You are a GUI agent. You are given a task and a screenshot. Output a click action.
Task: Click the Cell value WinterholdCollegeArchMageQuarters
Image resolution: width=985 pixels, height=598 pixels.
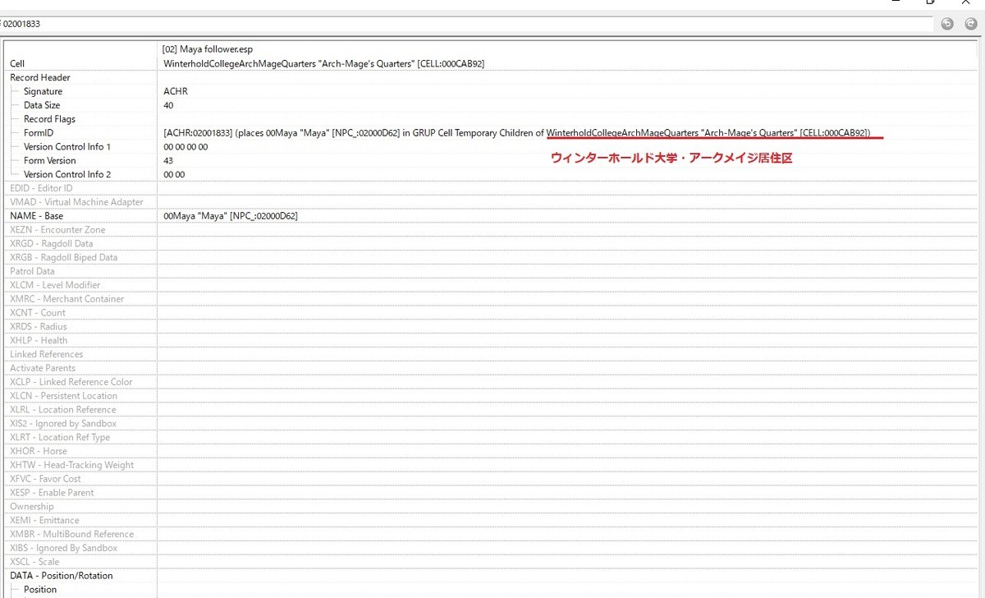324,63
